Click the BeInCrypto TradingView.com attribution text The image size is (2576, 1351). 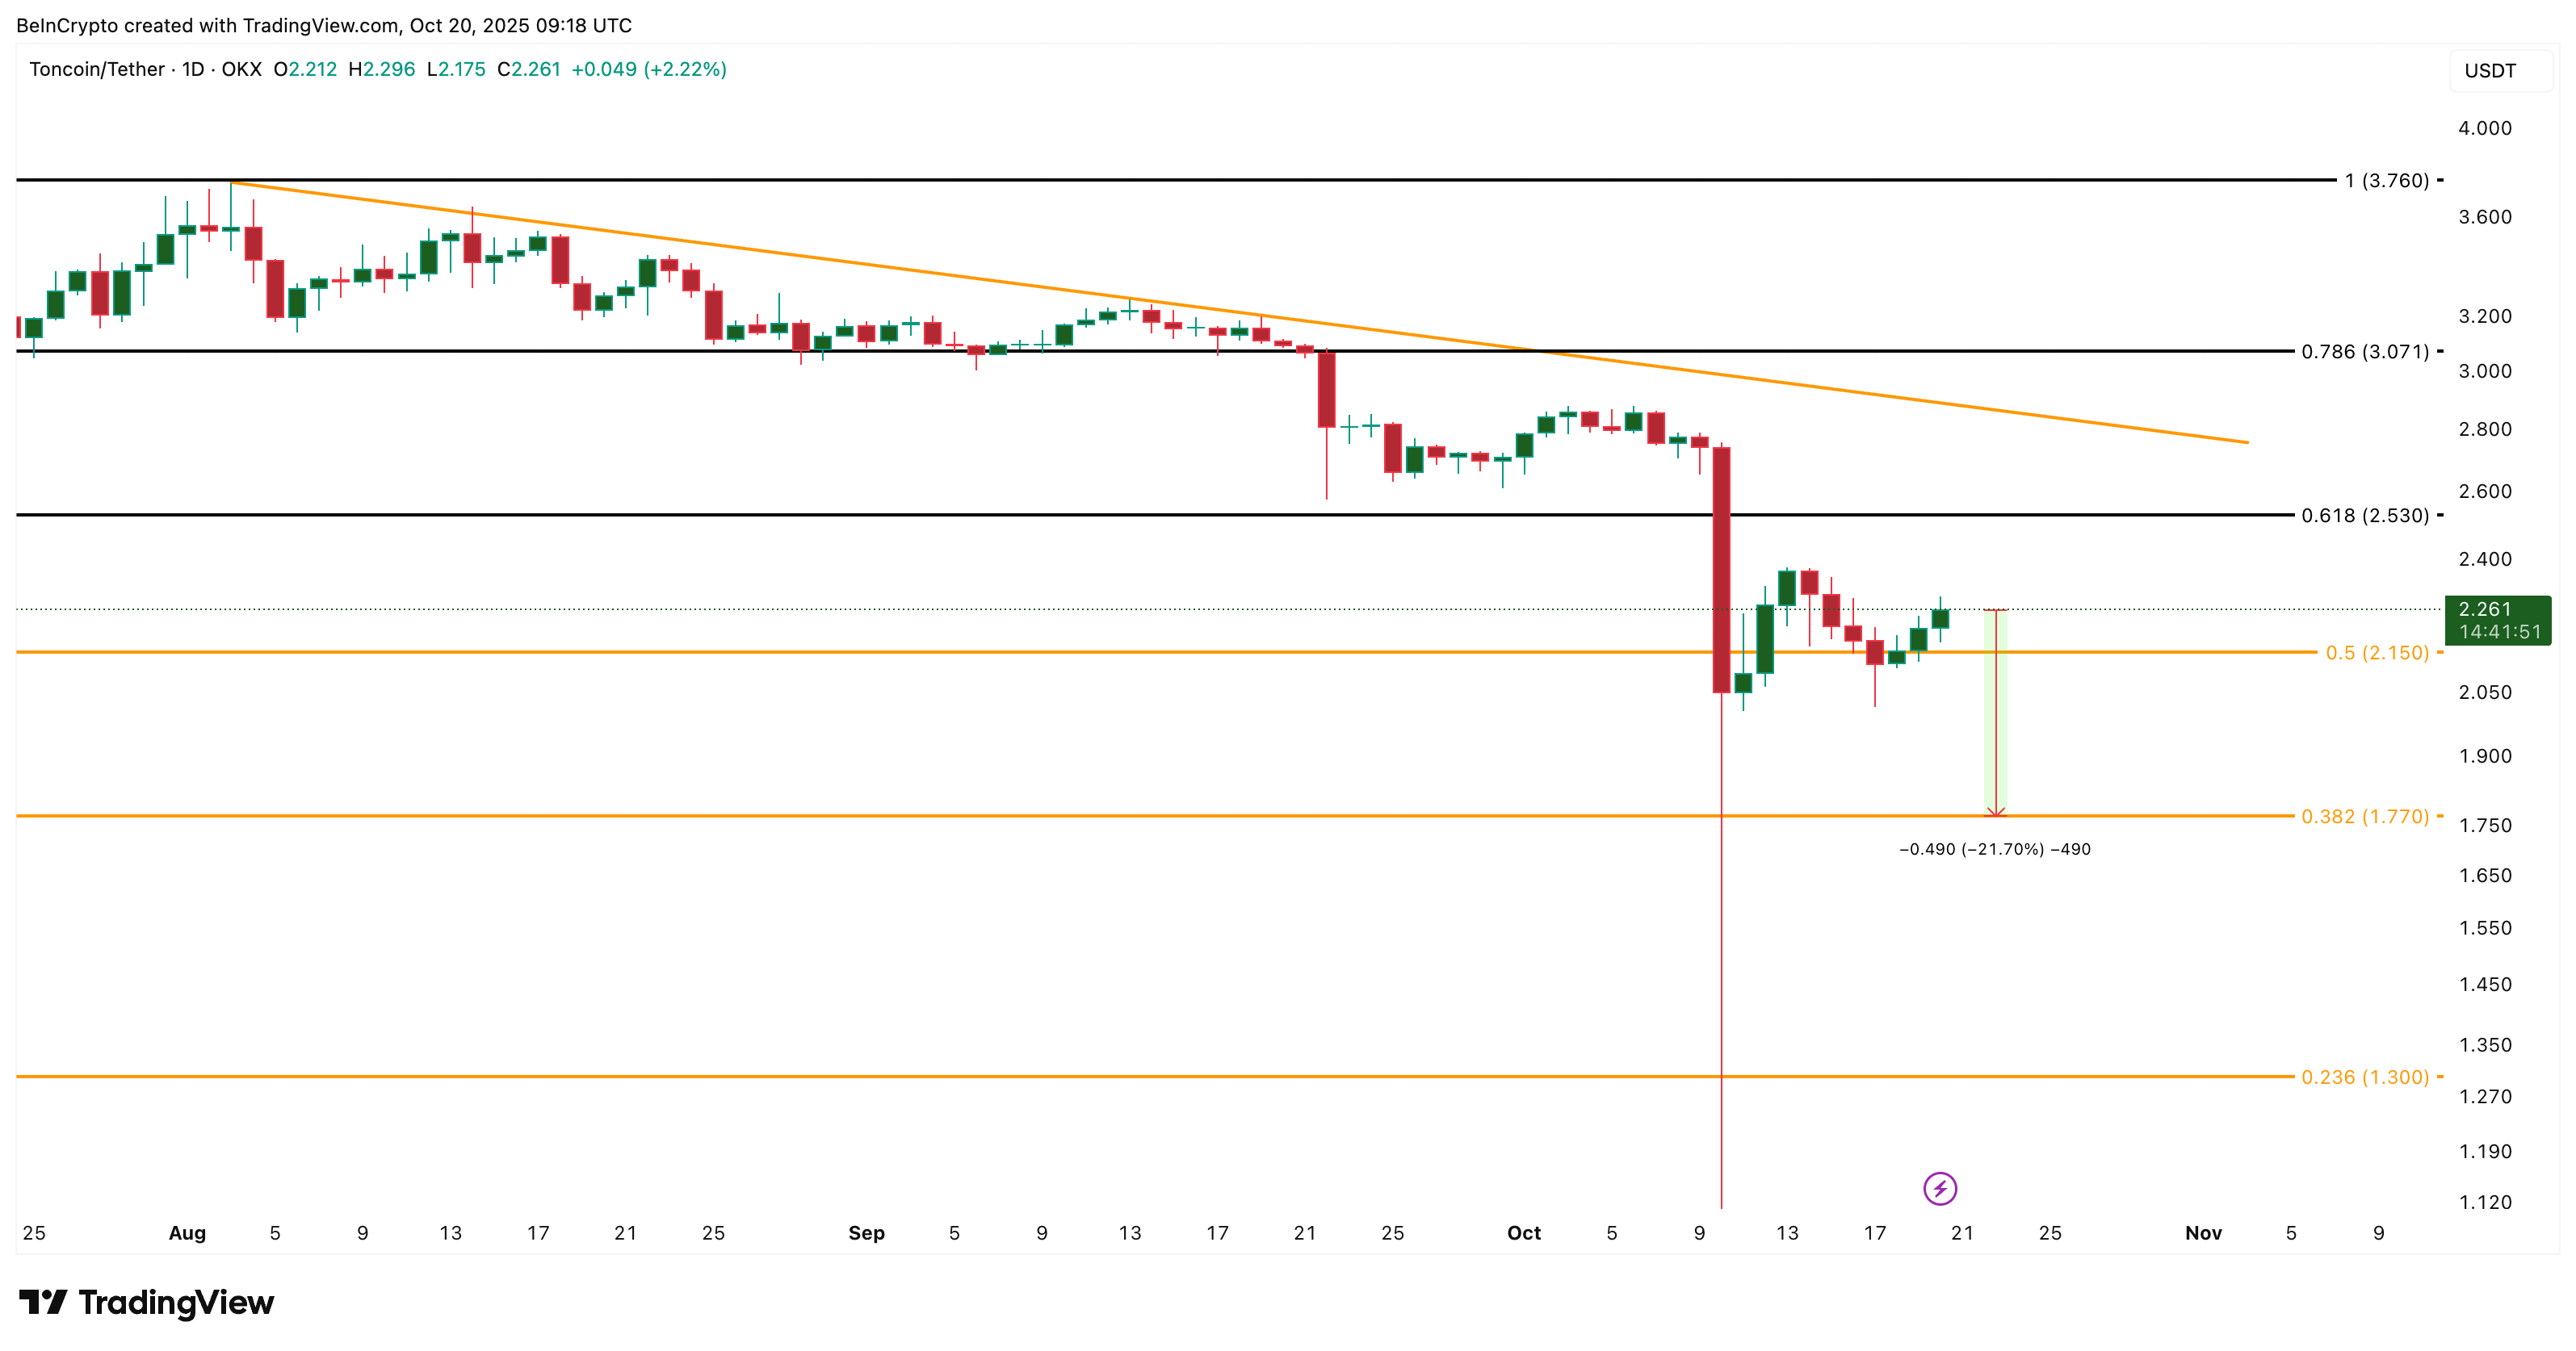[324, 25]
